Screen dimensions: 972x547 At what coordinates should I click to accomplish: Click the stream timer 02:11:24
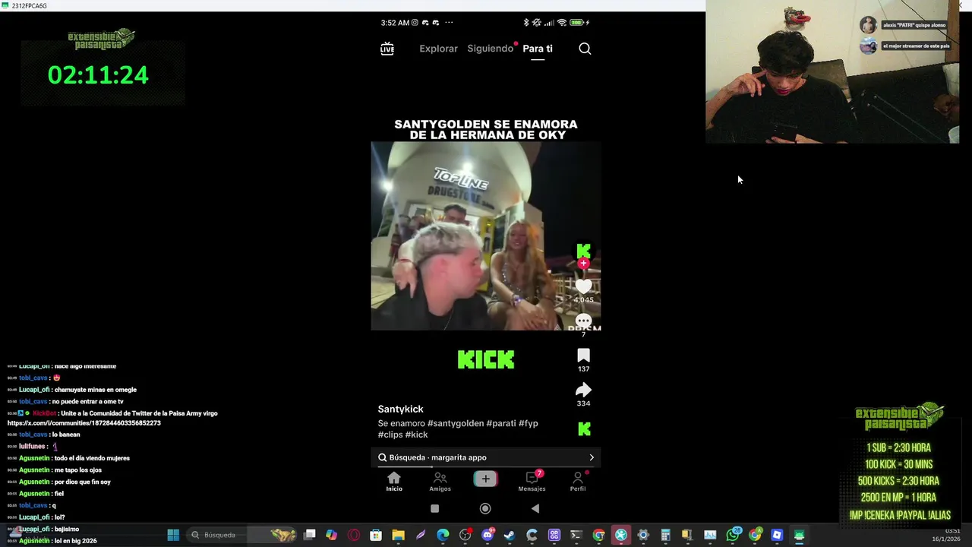click(98, 74)
